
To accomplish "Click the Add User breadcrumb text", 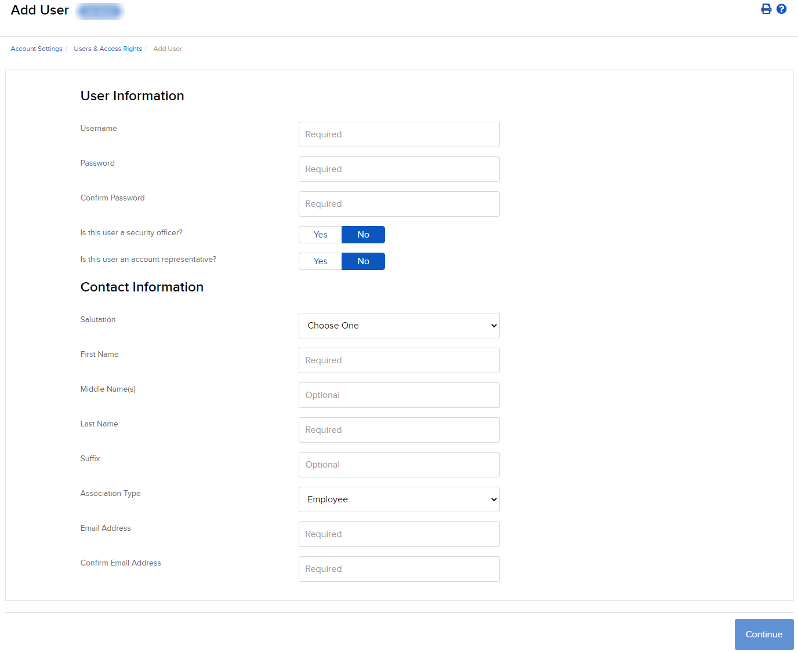I will coord(168,49).
